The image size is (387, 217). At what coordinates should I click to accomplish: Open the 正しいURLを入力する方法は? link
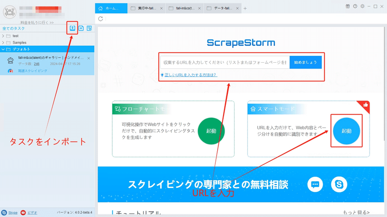[191, 75]
